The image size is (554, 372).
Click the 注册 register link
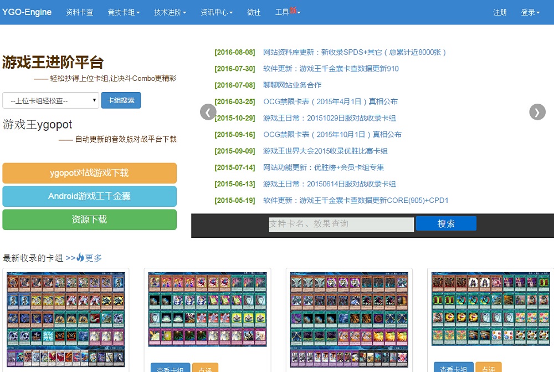pyautogui.click(x=500, y=12)
